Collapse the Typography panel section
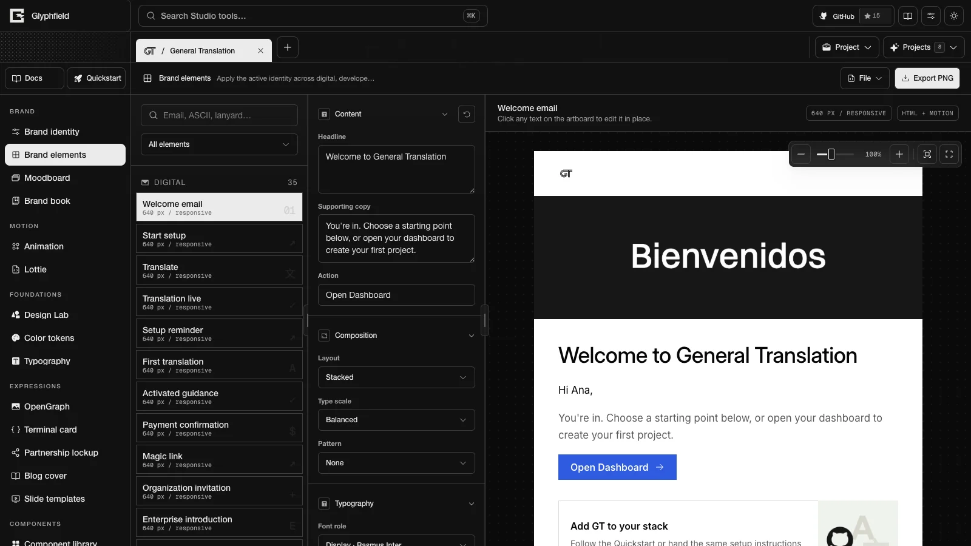 pyautogui.click(x=472, y=504)
